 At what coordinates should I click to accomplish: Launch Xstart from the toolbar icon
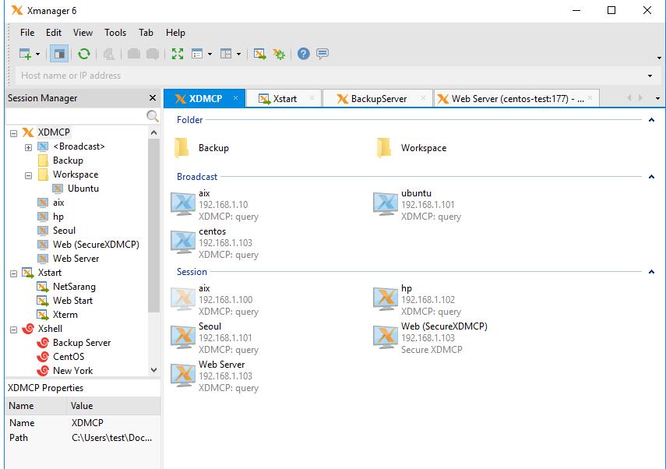pos(259,54)
